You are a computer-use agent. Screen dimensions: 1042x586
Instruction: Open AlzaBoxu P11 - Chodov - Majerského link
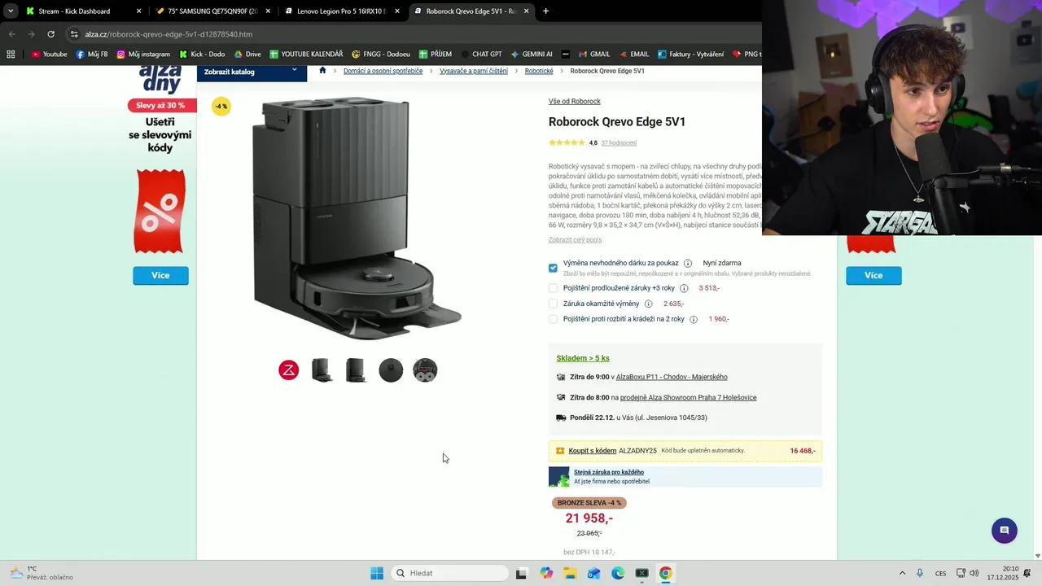tap(672, 377)
